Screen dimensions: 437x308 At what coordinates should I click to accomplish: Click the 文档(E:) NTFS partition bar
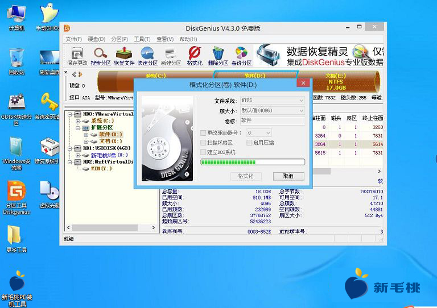pyautogui.click(x=337, y=81)
